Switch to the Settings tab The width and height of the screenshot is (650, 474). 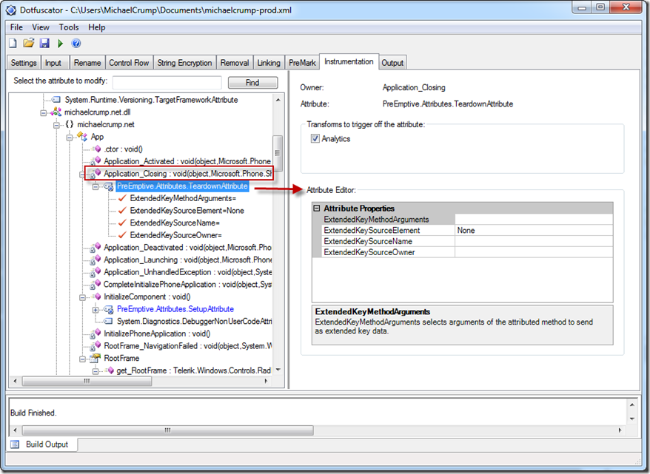[x=24, y=63]
